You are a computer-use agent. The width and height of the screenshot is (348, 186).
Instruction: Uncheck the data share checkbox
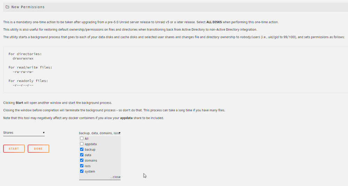pos(82,155)
